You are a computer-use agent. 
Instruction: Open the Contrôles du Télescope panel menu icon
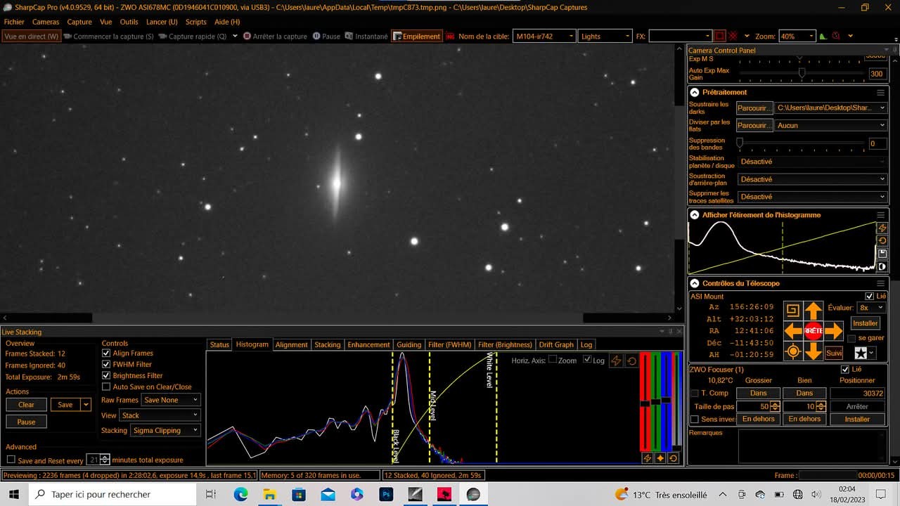point(880,283)
